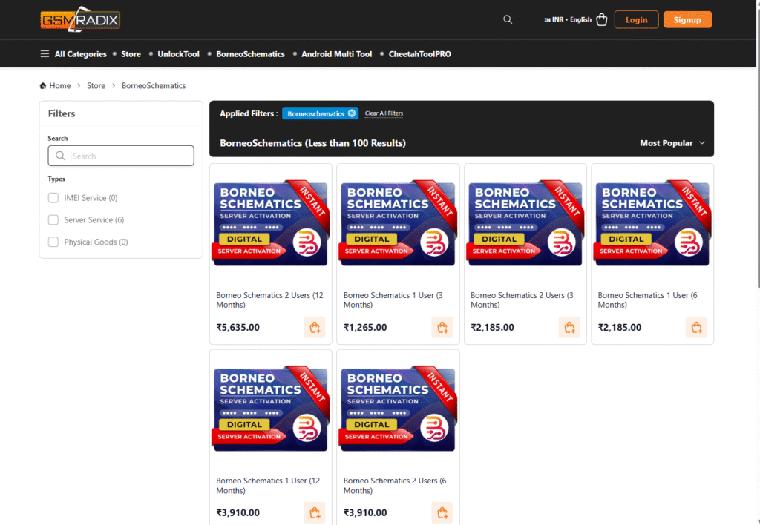
Task: Expand the All Categories menu
Action: pos(73,54)
